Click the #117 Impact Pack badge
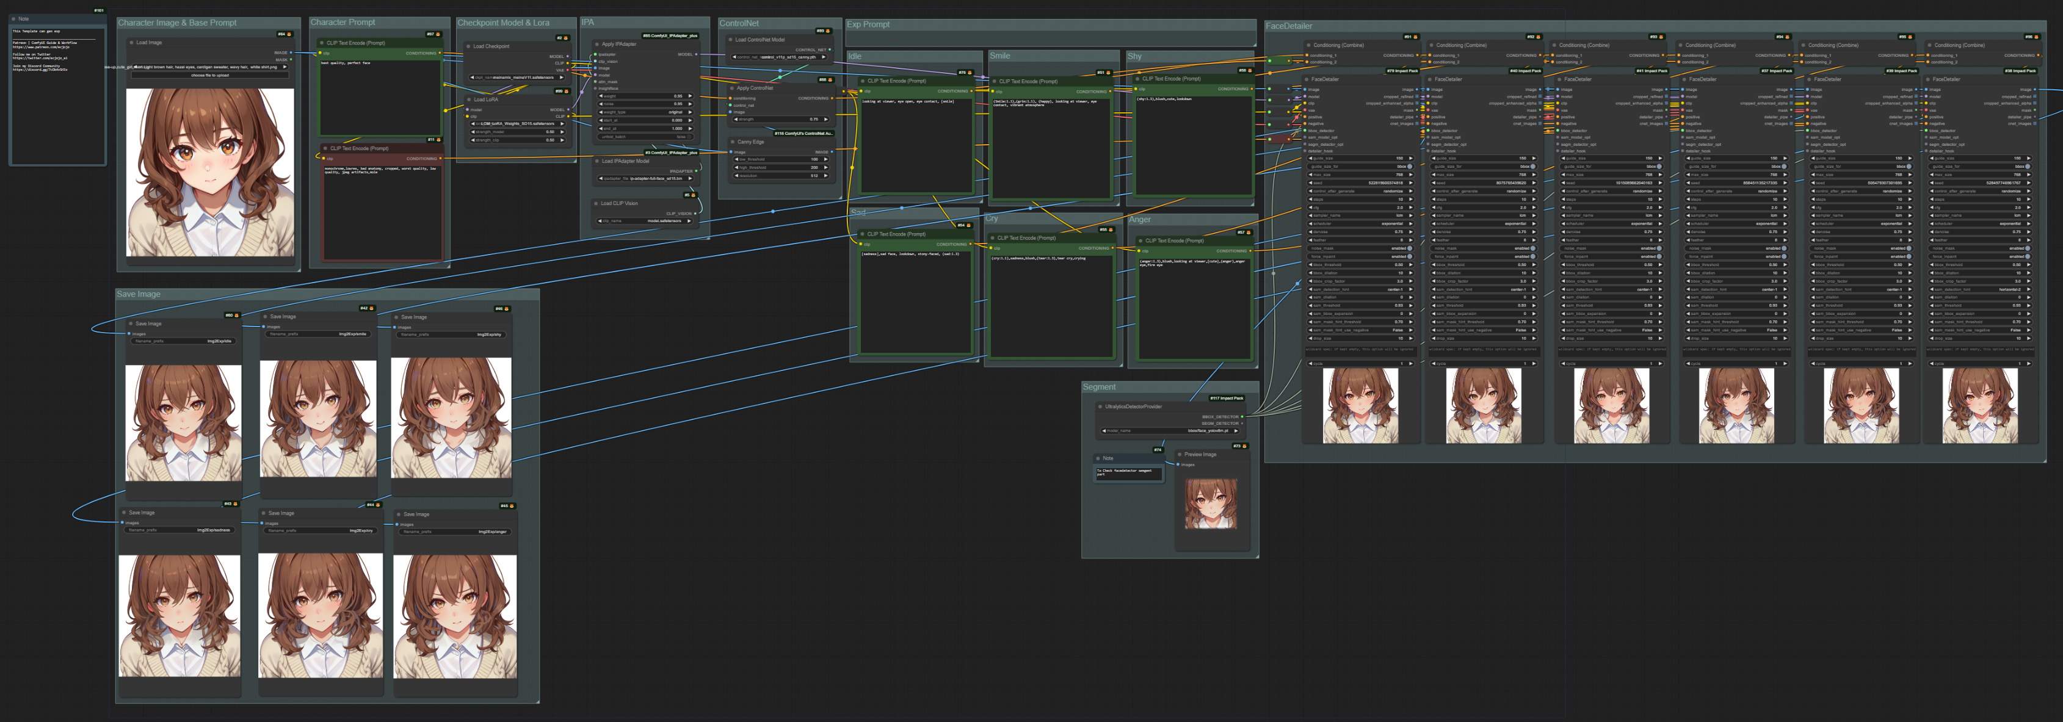 (x=1226, y=398)
